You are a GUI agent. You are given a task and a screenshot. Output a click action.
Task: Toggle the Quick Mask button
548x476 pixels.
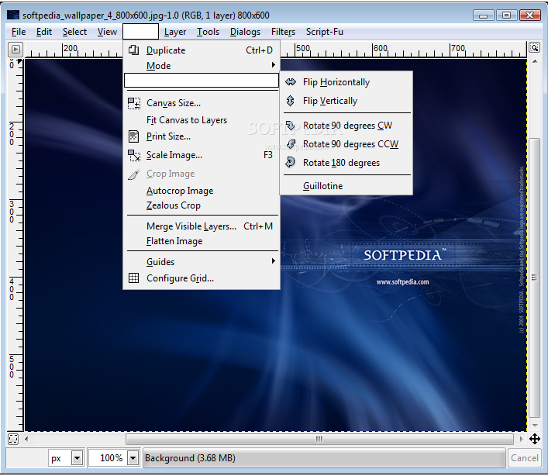(13, 439)
